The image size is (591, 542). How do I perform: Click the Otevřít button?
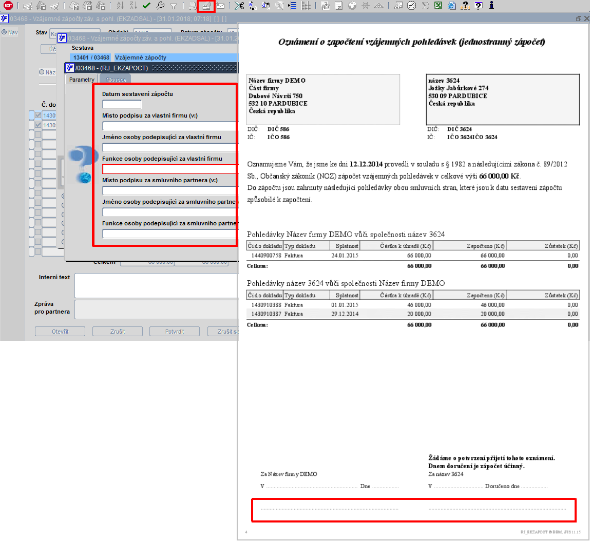[x=60, y=332]
